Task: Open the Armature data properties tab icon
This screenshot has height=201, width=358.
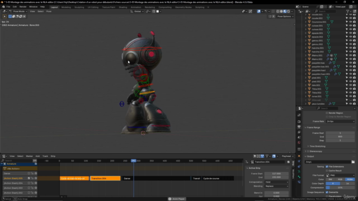Action: [x=299, y=171]
